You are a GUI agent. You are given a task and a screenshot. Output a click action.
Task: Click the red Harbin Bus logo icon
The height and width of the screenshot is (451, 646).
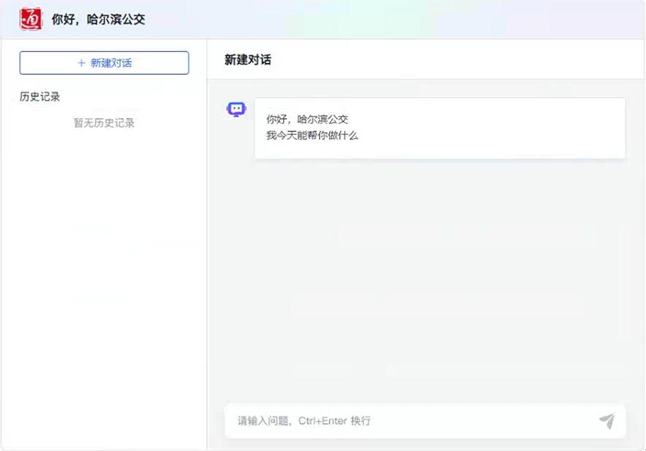click(32, 19)
